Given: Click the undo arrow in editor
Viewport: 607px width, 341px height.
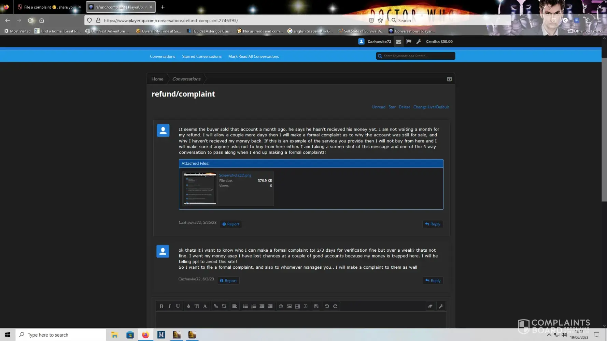Looking at the screenshot, I should (327, 306).
